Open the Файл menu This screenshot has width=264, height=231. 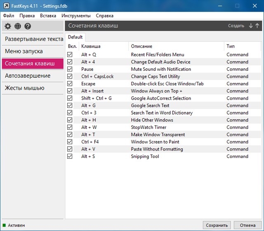[8, 16]
